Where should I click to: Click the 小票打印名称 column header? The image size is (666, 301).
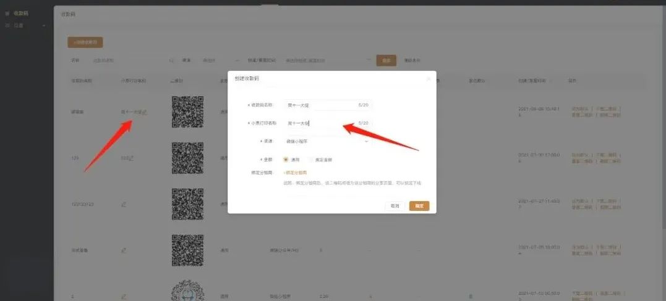pyautogui.click(x=134, y=81)
